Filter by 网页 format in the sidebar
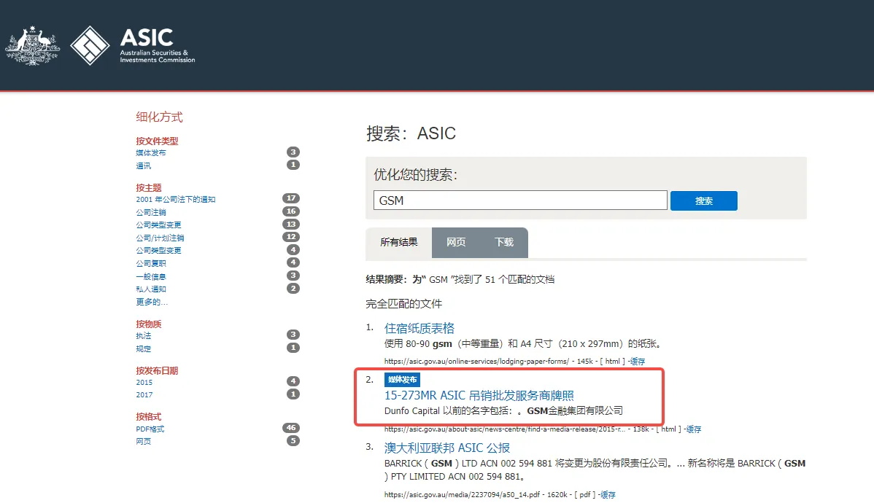The width and height of the screenshot is (874, 503). 143,441
